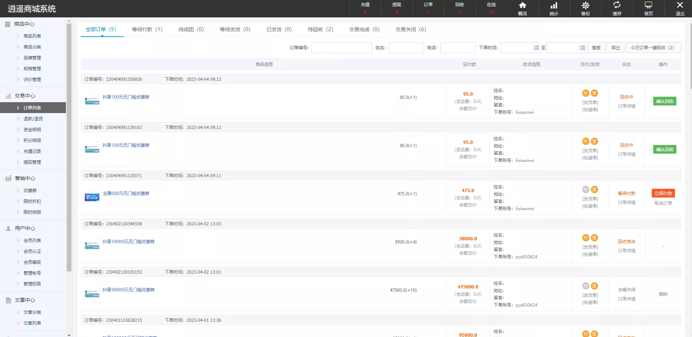
Task: Click the 缓存 refresh icon
Action: pos(617,5)
